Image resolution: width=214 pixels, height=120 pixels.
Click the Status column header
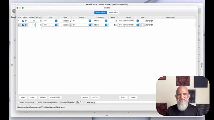point(25,17)
